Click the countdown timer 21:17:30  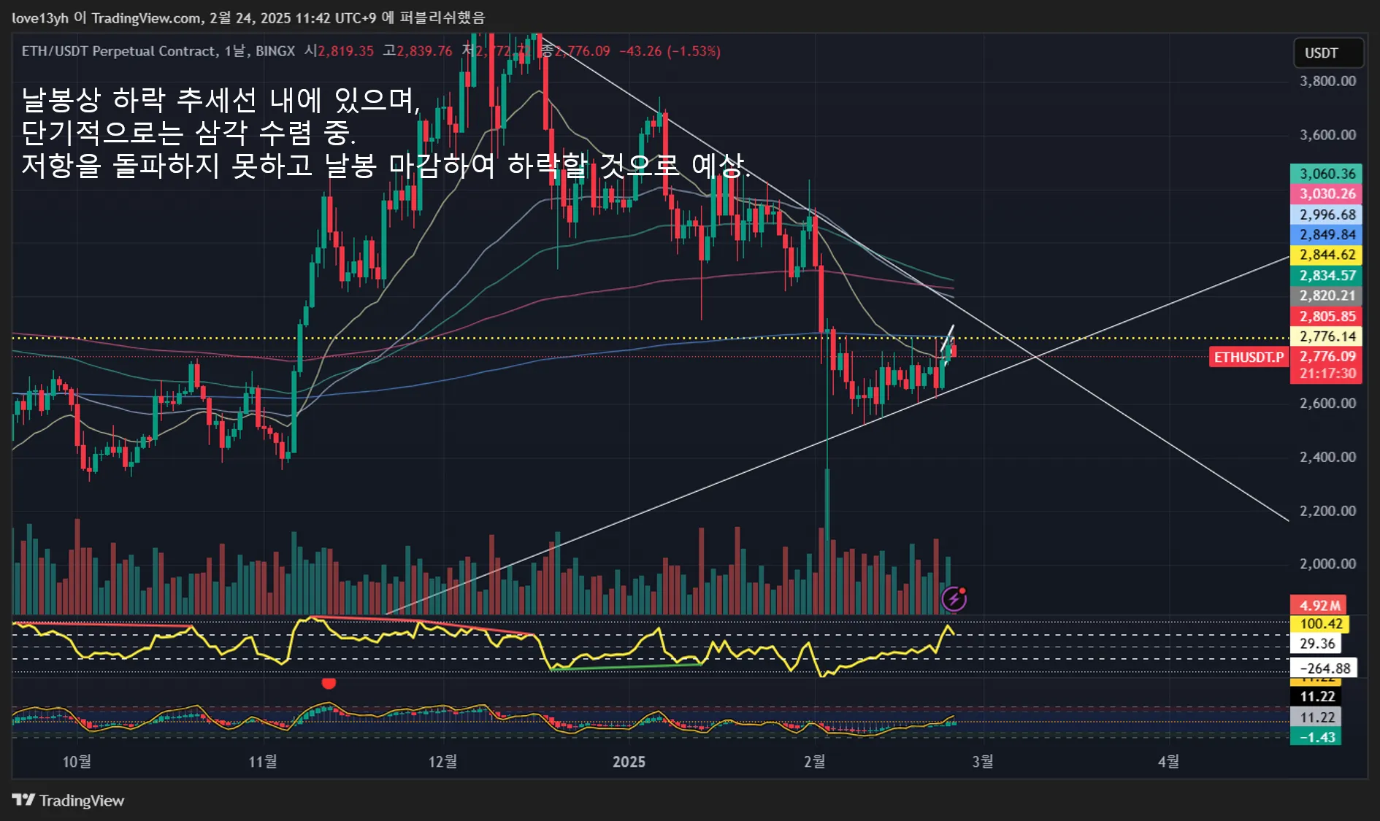(1326, 374)
